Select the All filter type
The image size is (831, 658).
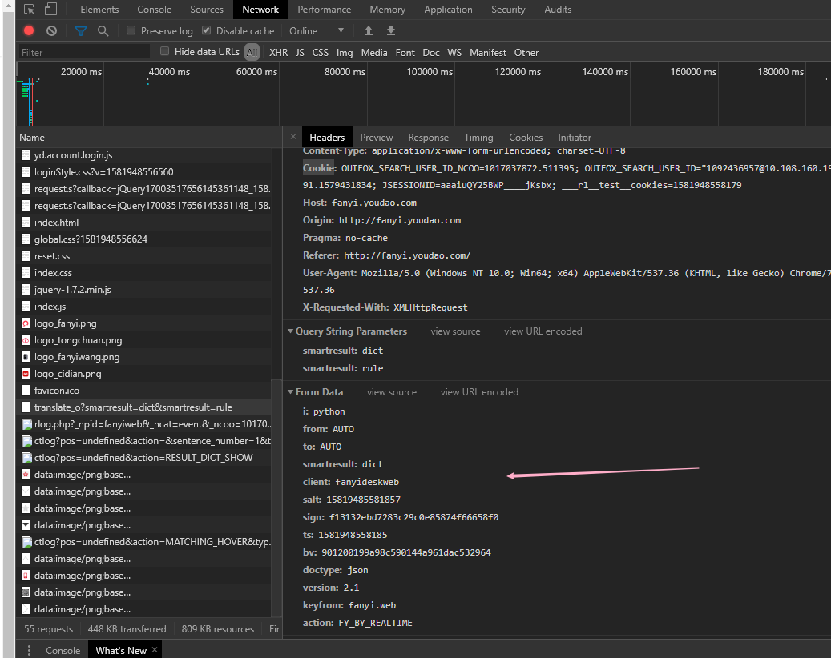point(252,52)
